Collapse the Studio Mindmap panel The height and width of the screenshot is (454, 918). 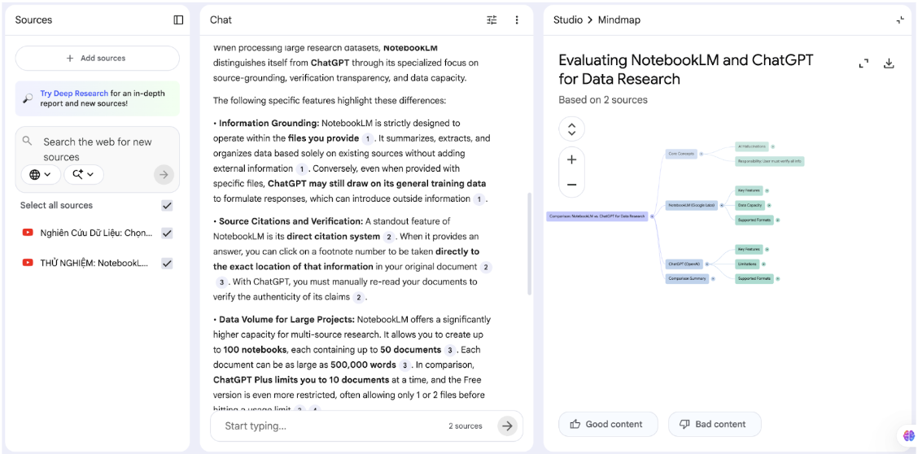click(x=899, y=20)
